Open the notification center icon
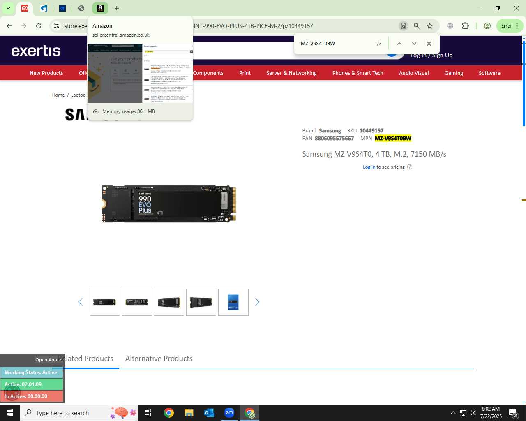This screenshot has width=526, height=421. (x=513, y=413)
